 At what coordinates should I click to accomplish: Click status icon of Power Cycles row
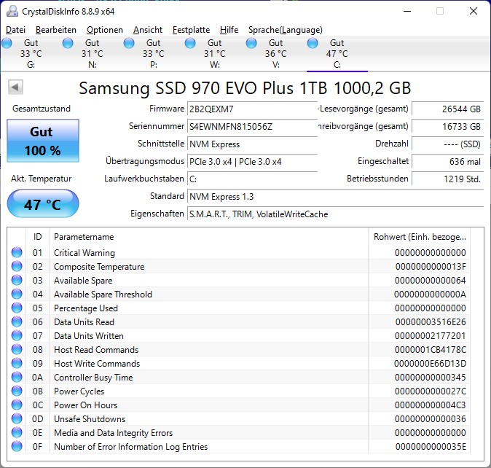(x=17, y=391)
